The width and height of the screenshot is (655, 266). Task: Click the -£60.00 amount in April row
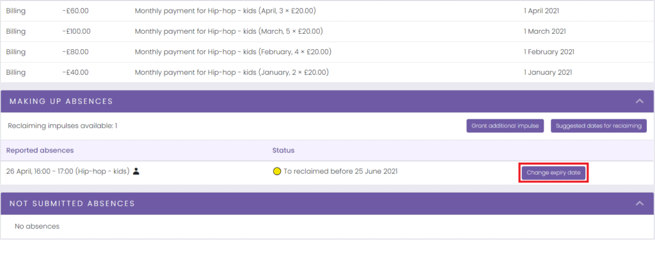75,11
